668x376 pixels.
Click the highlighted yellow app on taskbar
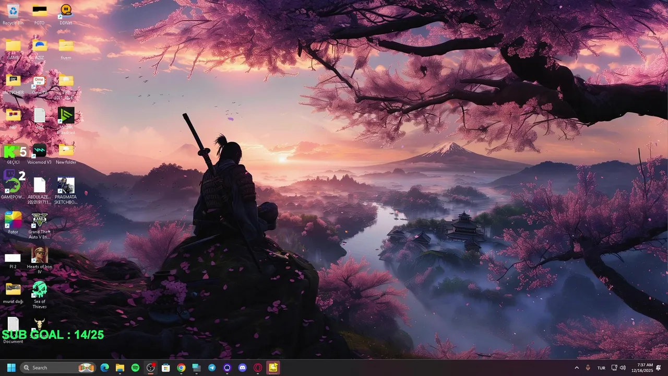tap(273, 368)
